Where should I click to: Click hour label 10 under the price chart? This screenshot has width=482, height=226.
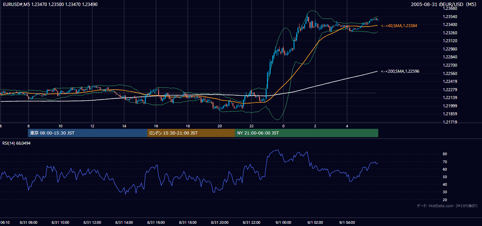pos(60,126)
